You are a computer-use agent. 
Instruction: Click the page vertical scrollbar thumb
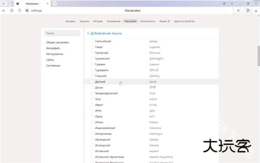[259, 56]
